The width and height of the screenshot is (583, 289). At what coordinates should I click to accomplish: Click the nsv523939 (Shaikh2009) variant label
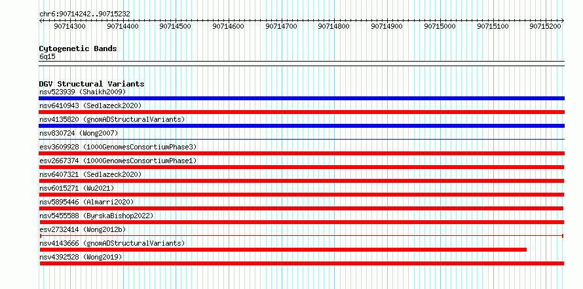[x=83, y=92]
